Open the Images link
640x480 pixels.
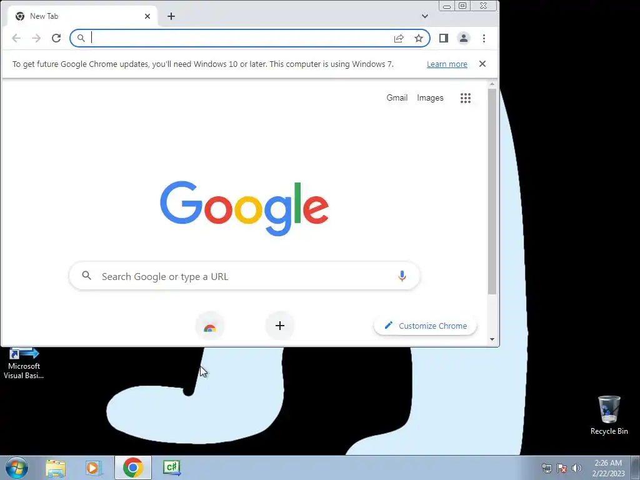pyautogui.click(x=430, y=98)
